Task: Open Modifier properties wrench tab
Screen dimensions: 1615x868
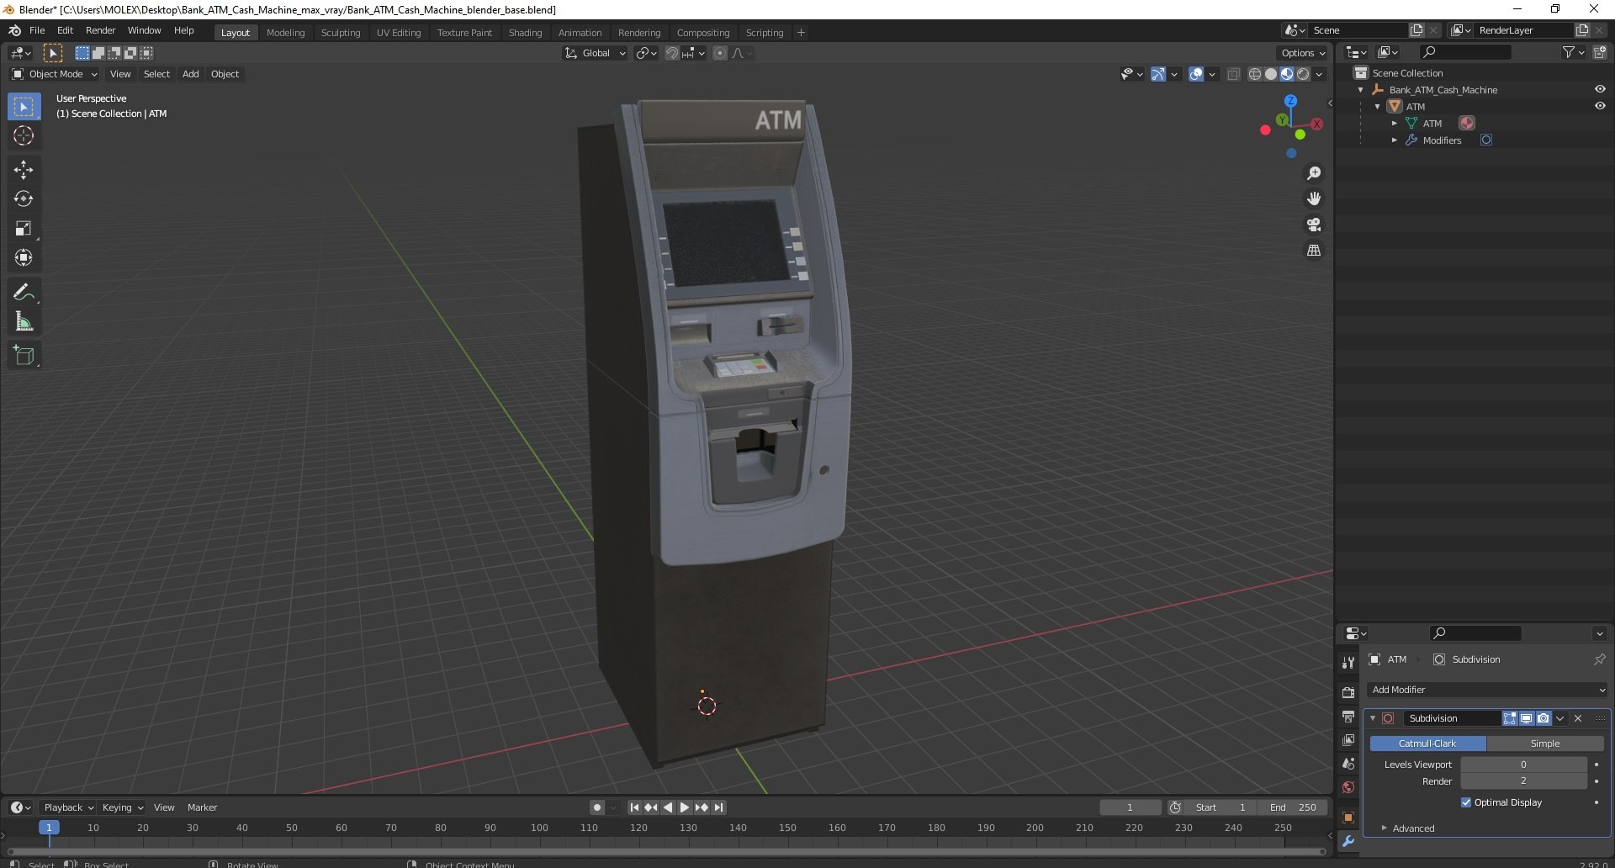Action: click(x=1348, y=841)
